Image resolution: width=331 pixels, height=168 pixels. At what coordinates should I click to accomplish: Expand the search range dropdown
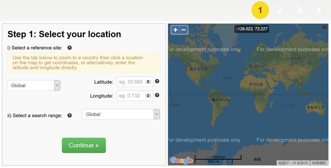[121, 114]
